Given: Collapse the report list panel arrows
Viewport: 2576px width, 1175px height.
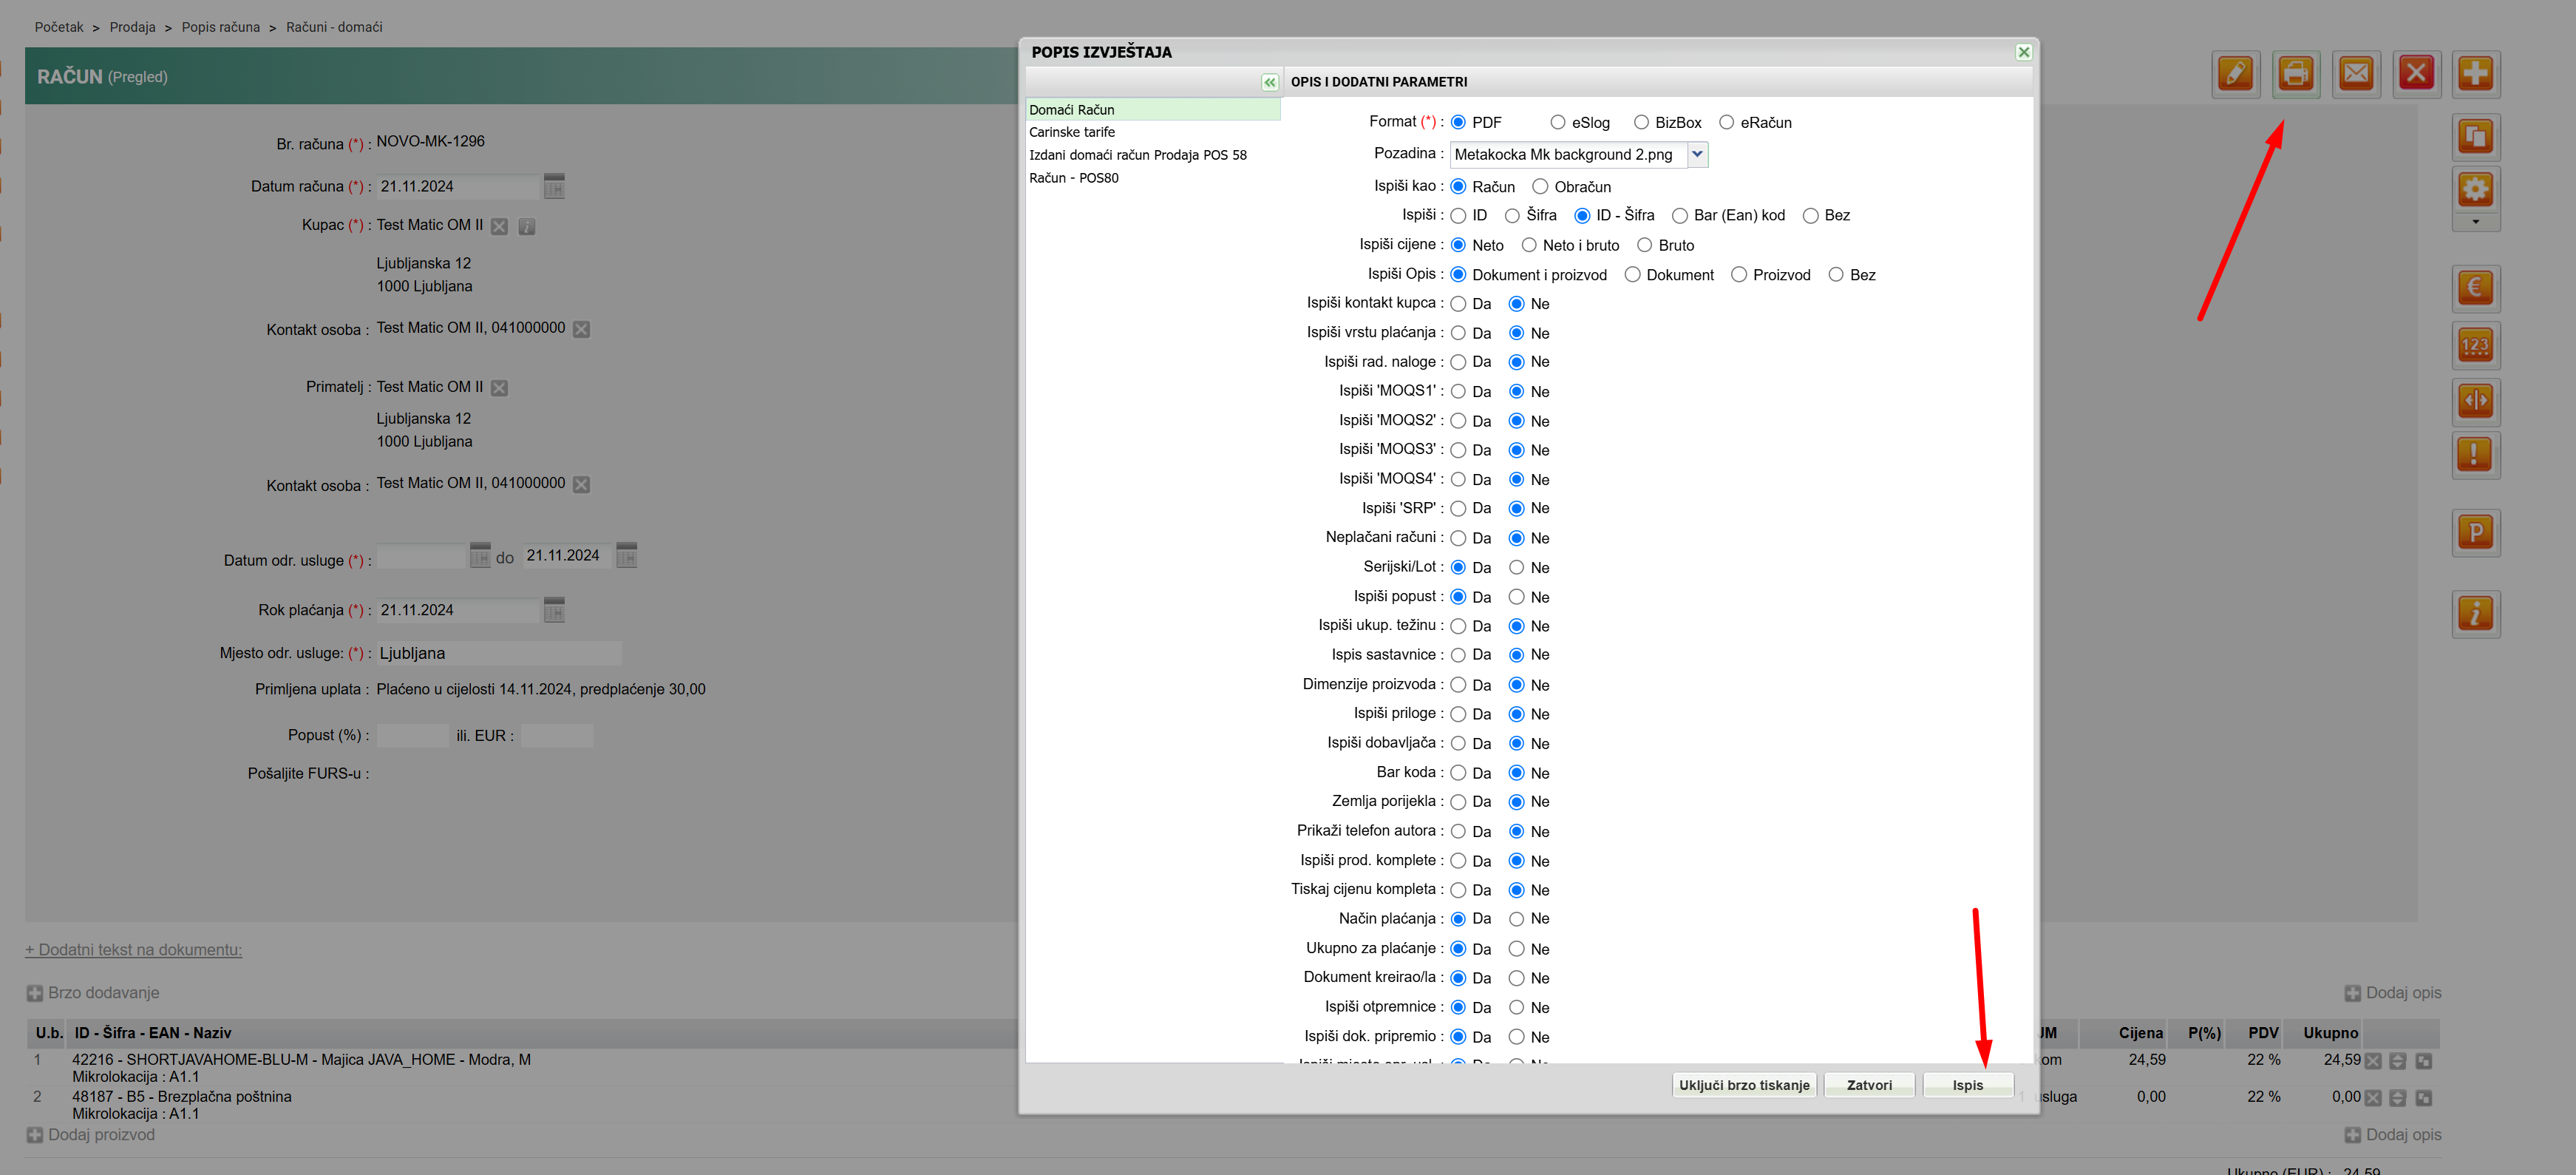Looking at the screenshot, I should pos(1269,83).
